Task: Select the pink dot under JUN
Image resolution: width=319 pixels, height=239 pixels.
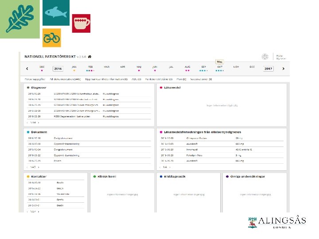Action: tap(155, 71)
